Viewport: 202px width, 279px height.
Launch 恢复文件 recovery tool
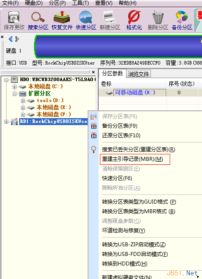(x=62, y=17)
